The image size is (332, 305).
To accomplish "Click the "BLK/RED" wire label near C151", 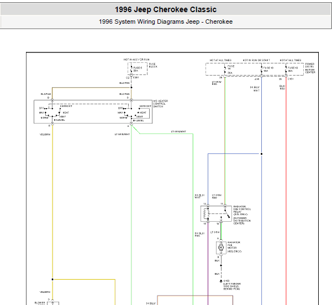I will tap(282, 87).
